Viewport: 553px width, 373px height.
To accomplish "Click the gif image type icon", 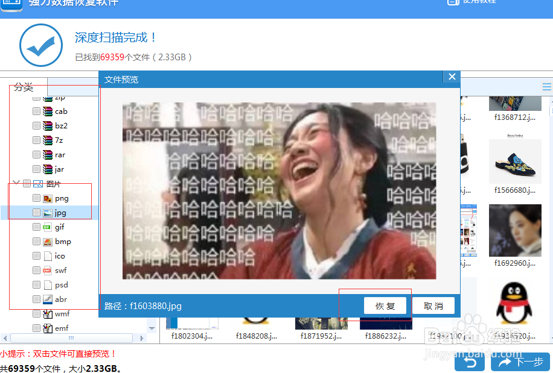I will tap(47, 227).
